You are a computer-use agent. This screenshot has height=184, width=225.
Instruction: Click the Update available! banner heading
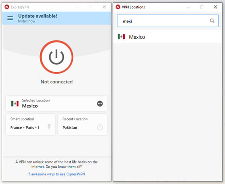[37, 16]
